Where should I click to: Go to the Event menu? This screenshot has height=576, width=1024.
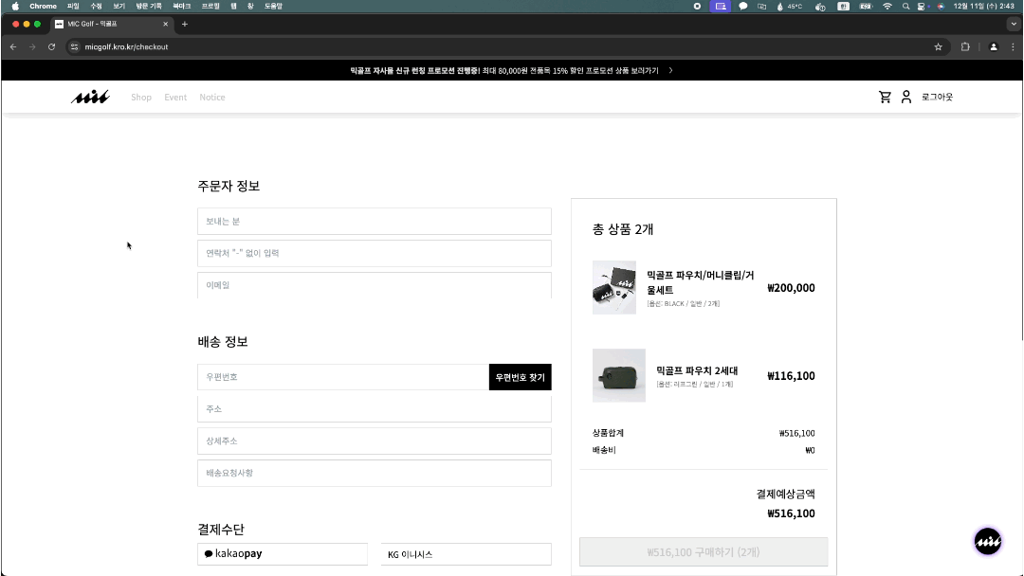175,98
